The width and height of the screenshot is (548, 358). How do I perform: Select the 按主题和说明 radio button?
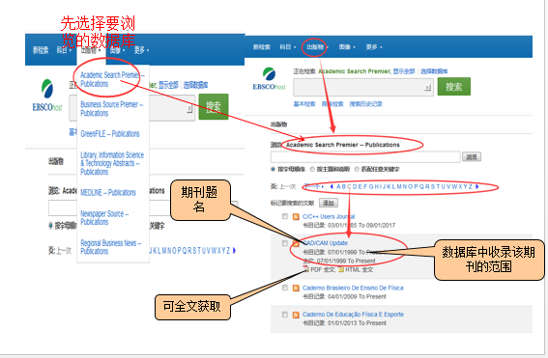(x=312, y=169)
